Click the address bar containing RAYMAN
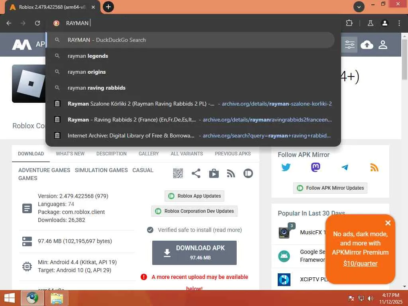 tap(192, 23)
